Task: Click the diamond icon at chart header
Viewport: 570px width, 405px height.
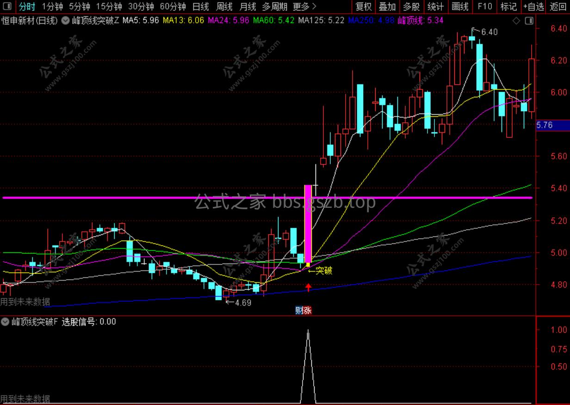Action: pyautogui.click(x=516, y=20)
